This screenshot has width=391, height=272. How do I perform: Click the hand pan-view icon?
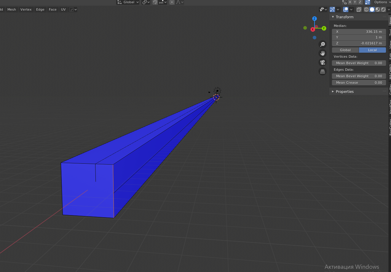pyautogui.click(x=323, y=54)
